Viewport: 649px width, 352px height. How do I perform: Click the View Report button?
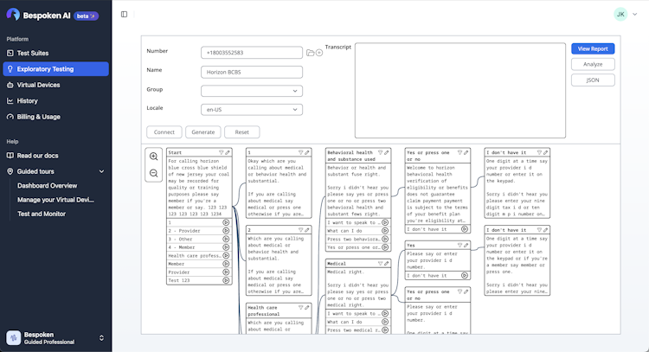click(593, 48)
